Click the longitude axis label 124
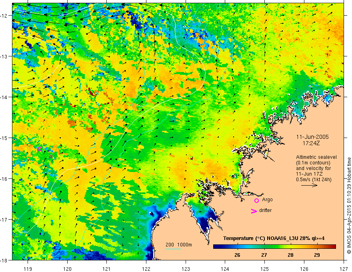 pyautogui.click(x=225, y=269)
